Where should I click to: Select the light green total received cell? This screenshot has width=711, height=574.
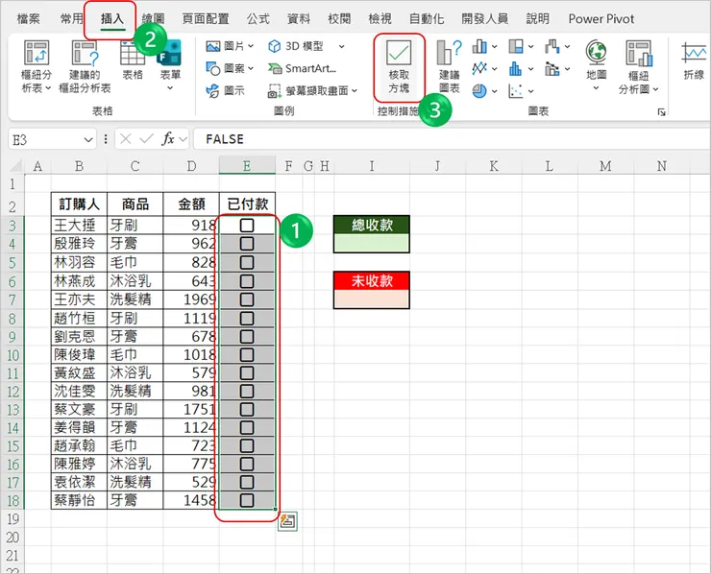372,243
